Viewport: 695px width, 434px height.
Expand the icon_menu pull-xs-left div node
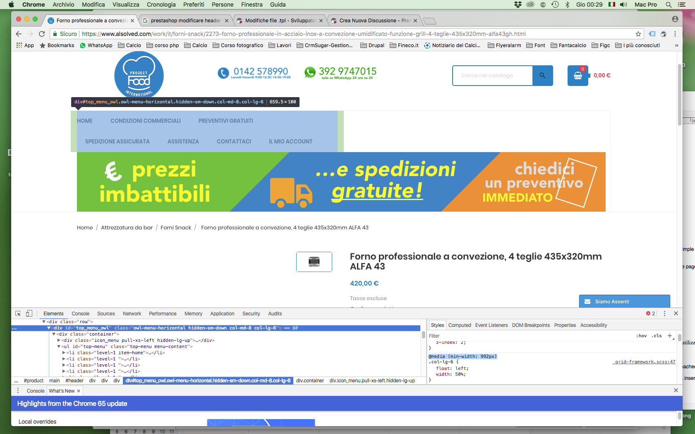tap(59, 340)
